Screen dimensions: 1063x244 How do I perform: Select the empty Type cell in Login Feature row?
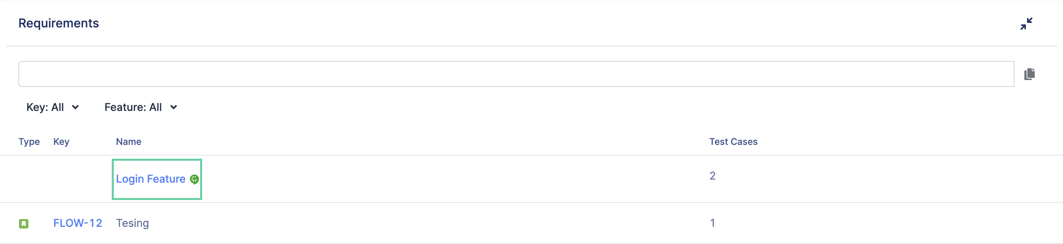(29, 178)
